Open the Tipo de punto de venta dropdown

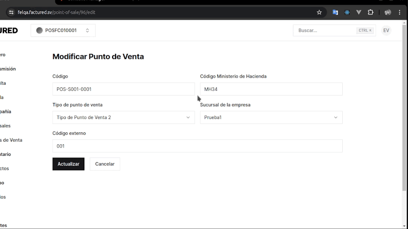coord(123,117)
